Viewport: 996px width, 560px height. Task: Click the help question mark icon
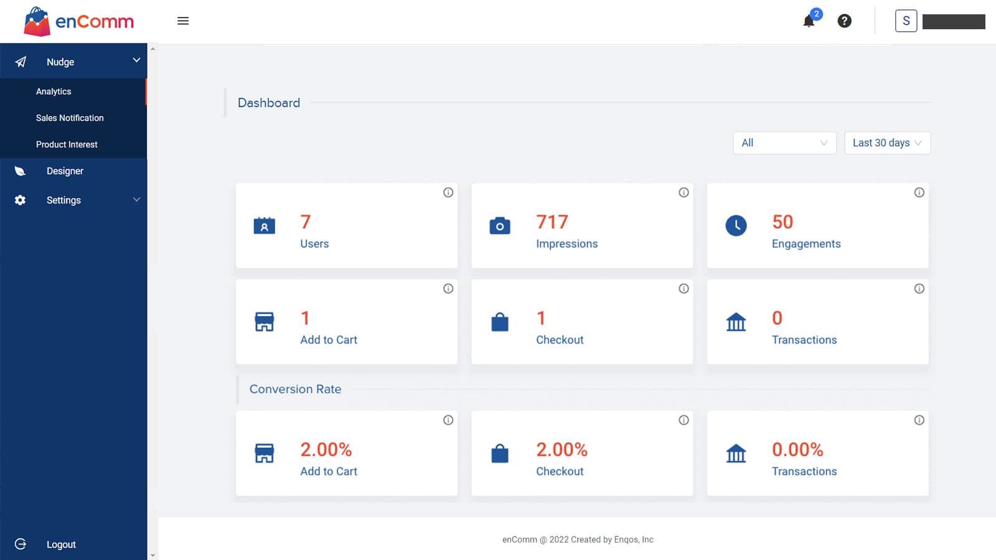tap(844, 21)
